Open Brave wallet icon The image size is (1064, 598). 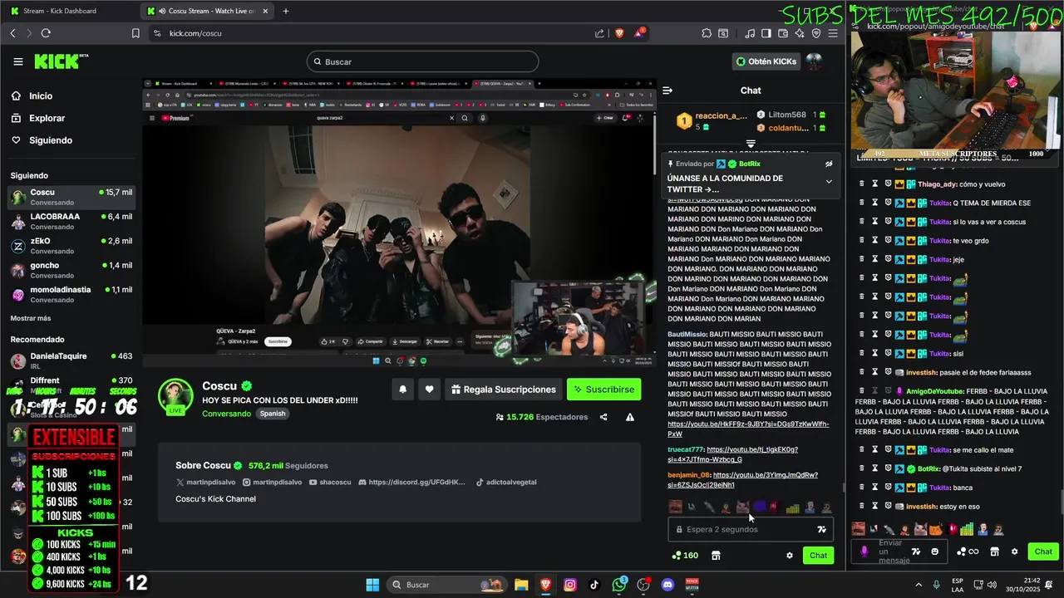782,33
